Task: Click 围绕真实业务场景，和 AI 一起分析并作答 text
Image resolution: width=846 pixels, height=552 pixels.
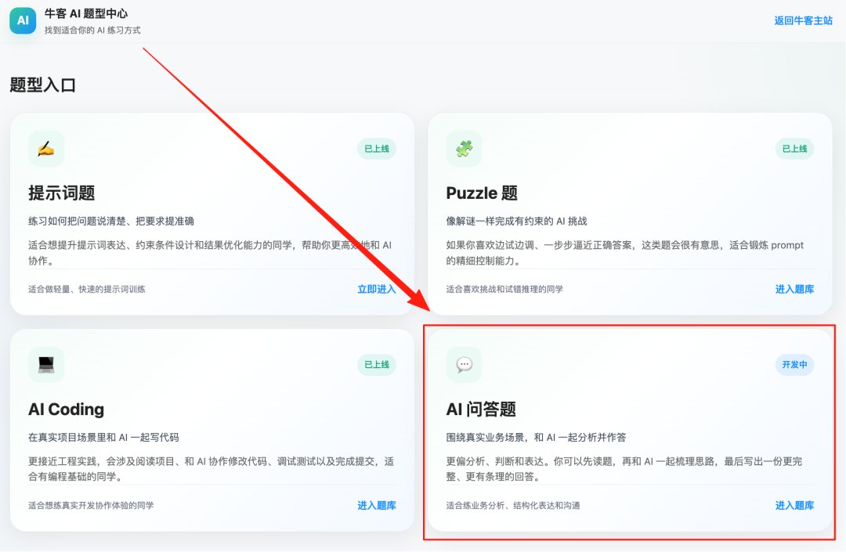Action: 536,437
